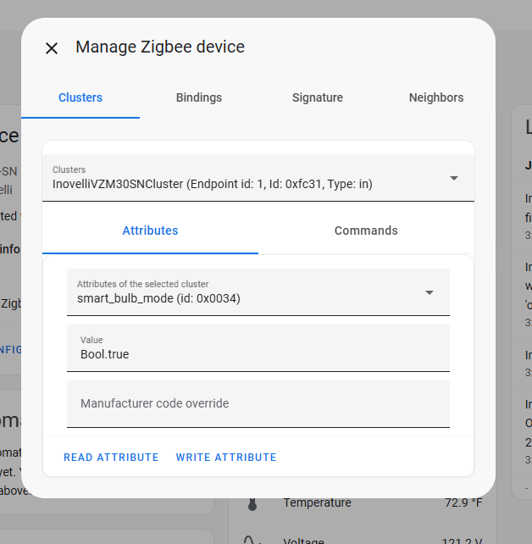
Task: Click the Value field with Bool.true
Action: pyautogui.click(x=258, y=348)
